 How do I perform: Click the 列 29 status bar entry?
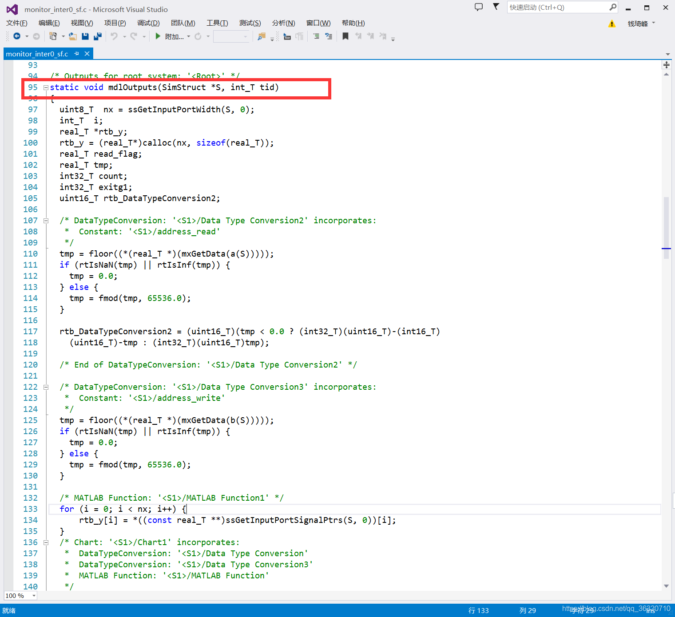[x=528, y=611]
